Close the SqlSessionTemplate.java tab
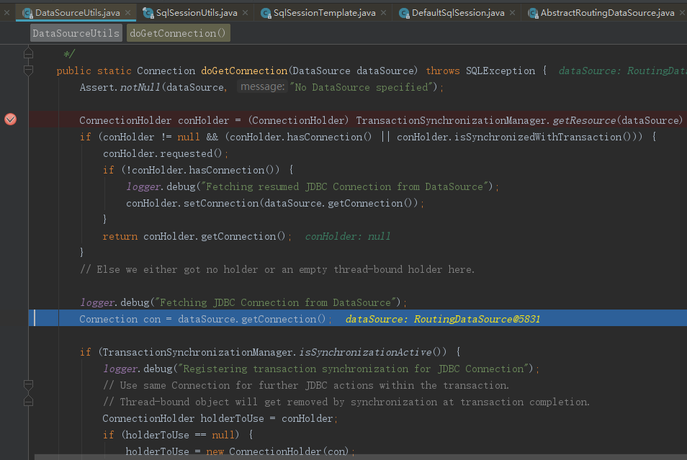Image resolution: width=687 pixels, height=460 pixels. click(385, 13)
